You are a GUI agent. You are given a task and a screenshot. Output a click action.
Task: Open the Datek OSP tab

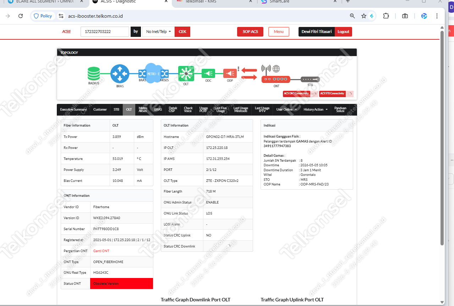click(x=173, y=110)
